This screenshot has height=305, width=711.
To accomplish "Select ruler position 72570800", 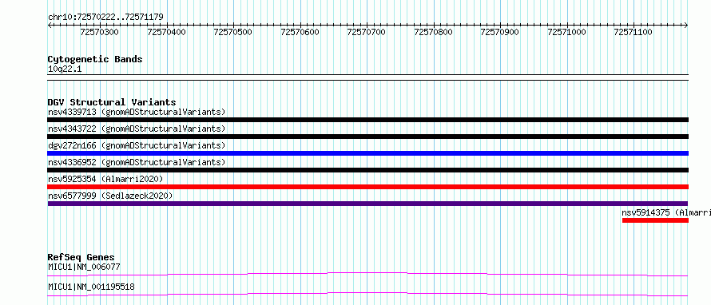I will 433,32.
